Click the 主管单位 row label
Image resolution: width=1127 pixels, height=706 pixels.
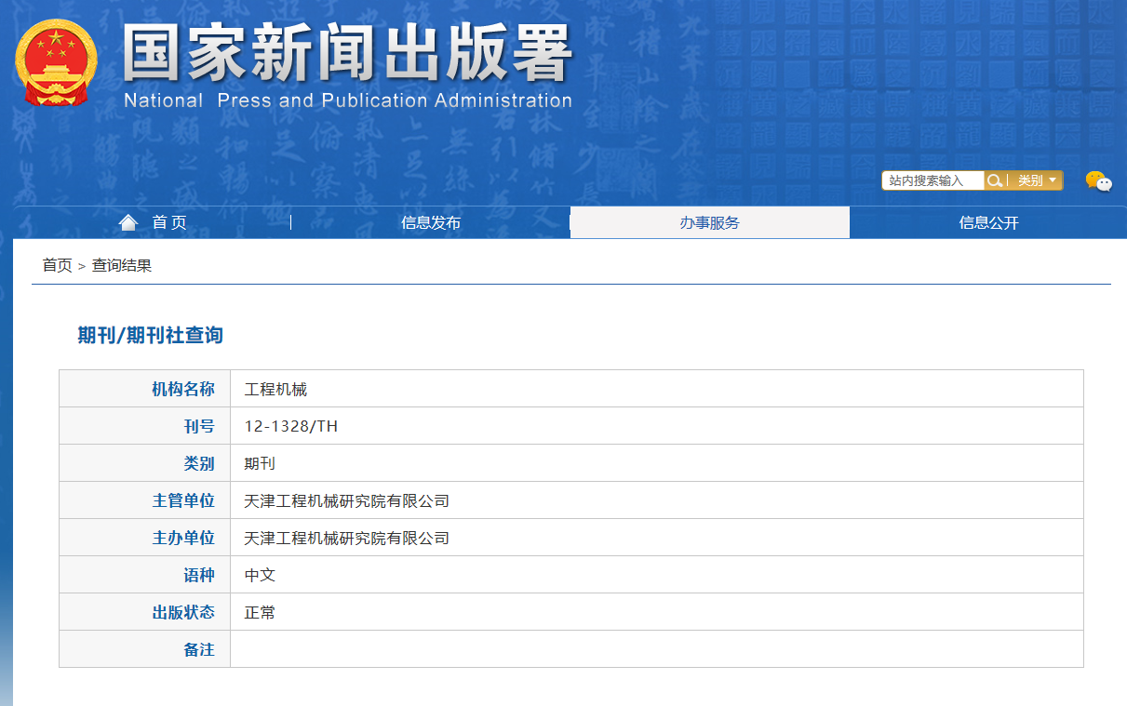tap(183, 500)
